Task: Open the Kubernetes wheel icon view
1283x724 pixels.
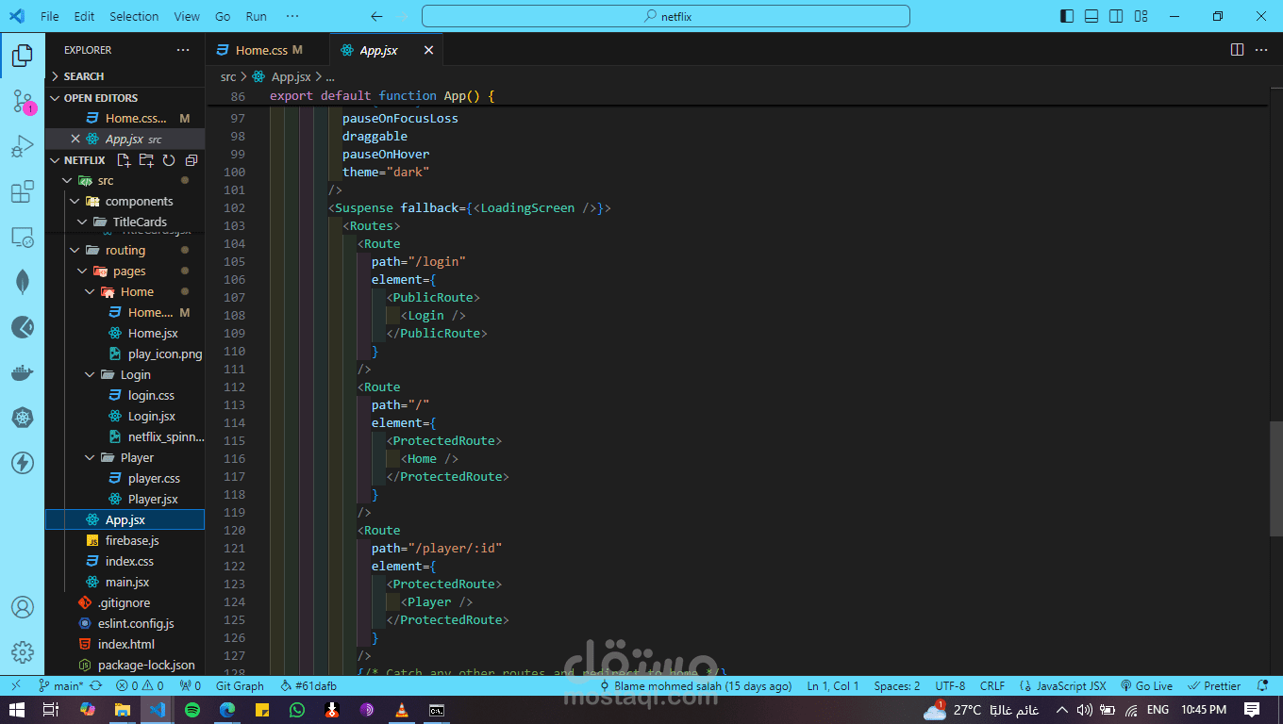Action: click(x=23, y=418)
